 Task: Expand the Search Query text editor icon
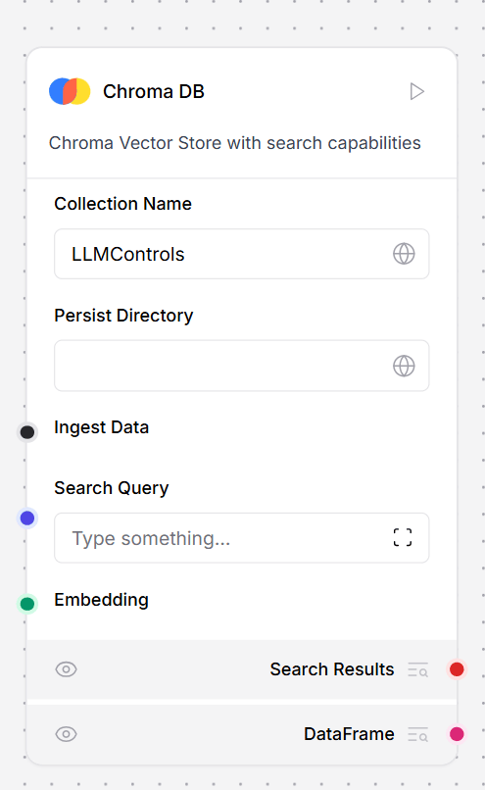coord(403,537)
